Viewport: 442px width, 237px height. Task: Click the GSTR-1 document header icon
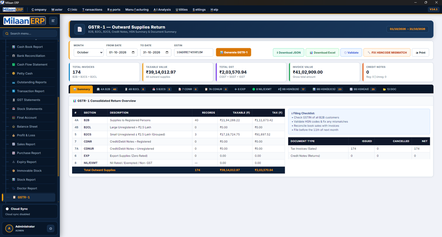click(80, 29)
